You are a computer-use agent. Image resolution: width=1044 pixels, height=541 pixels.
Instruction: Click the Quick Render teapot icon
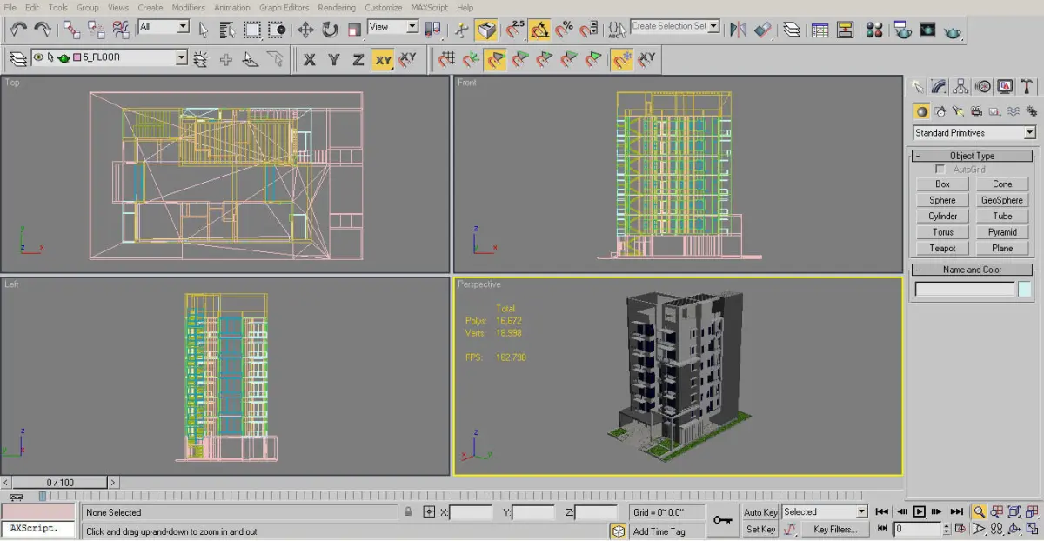(x=953, y=30)
